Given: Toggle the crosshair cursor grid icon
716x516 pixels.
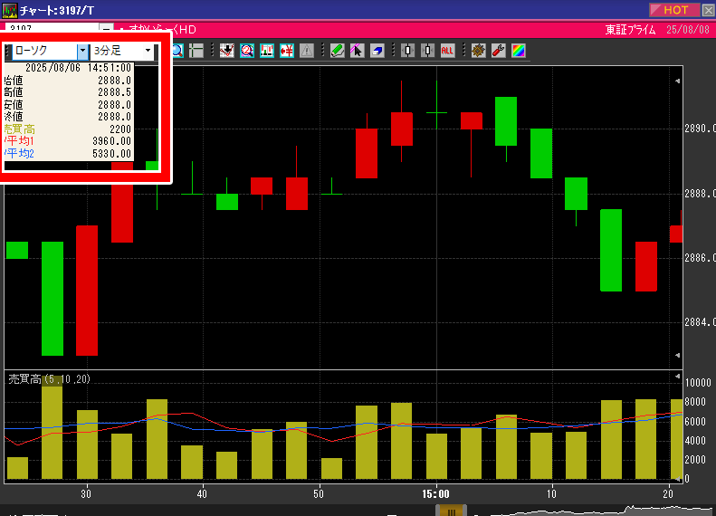Looking at the screenshot, I should (x=196, y=51).
